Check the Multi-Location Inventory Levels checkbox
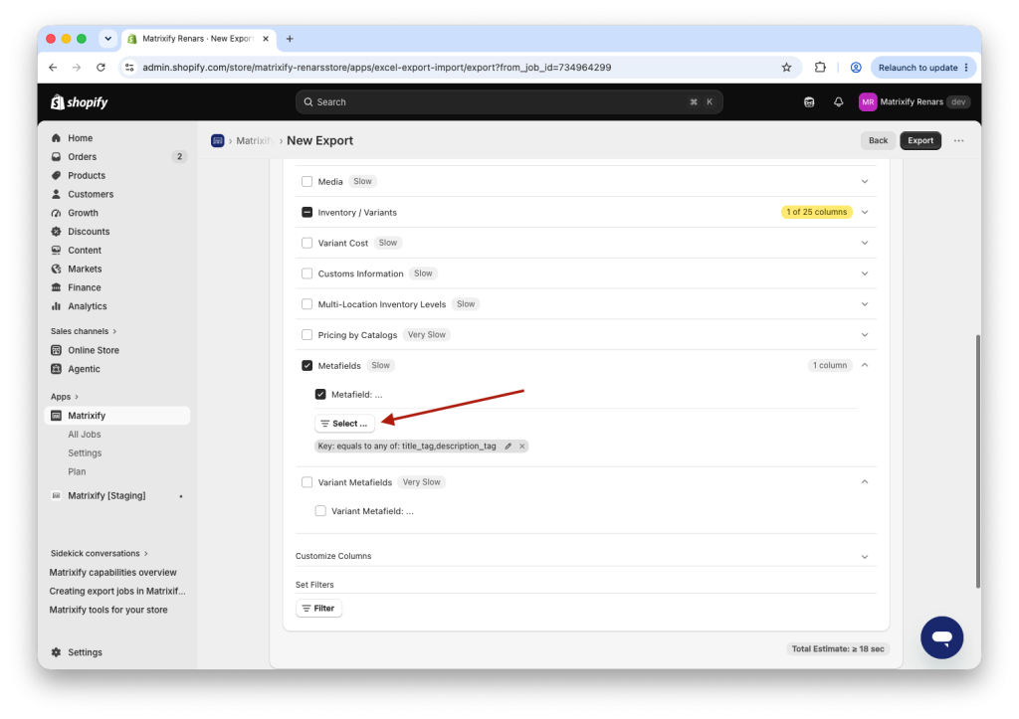 click(306, 304)
